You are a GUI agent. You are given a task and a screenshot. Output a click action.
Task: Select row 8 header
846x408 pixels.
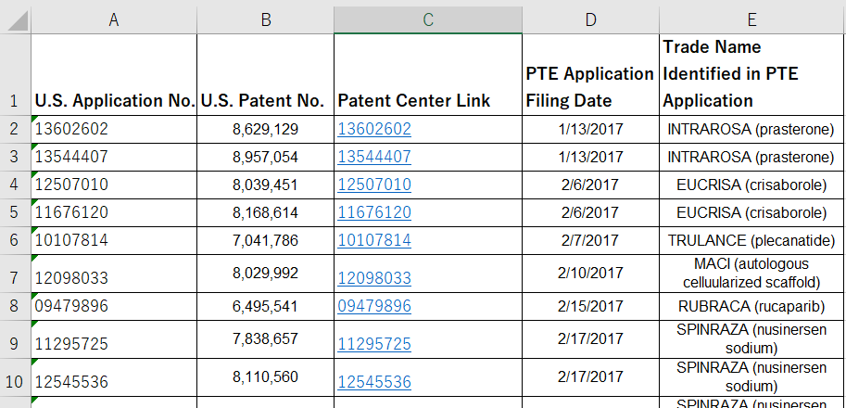(x=15, y=307)
